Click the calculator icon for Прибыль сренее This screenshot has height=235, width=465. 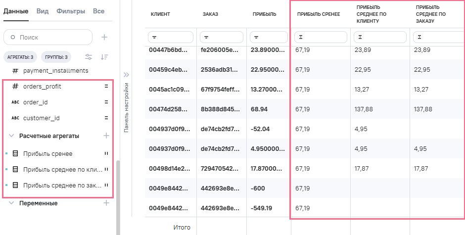[15, 153]
